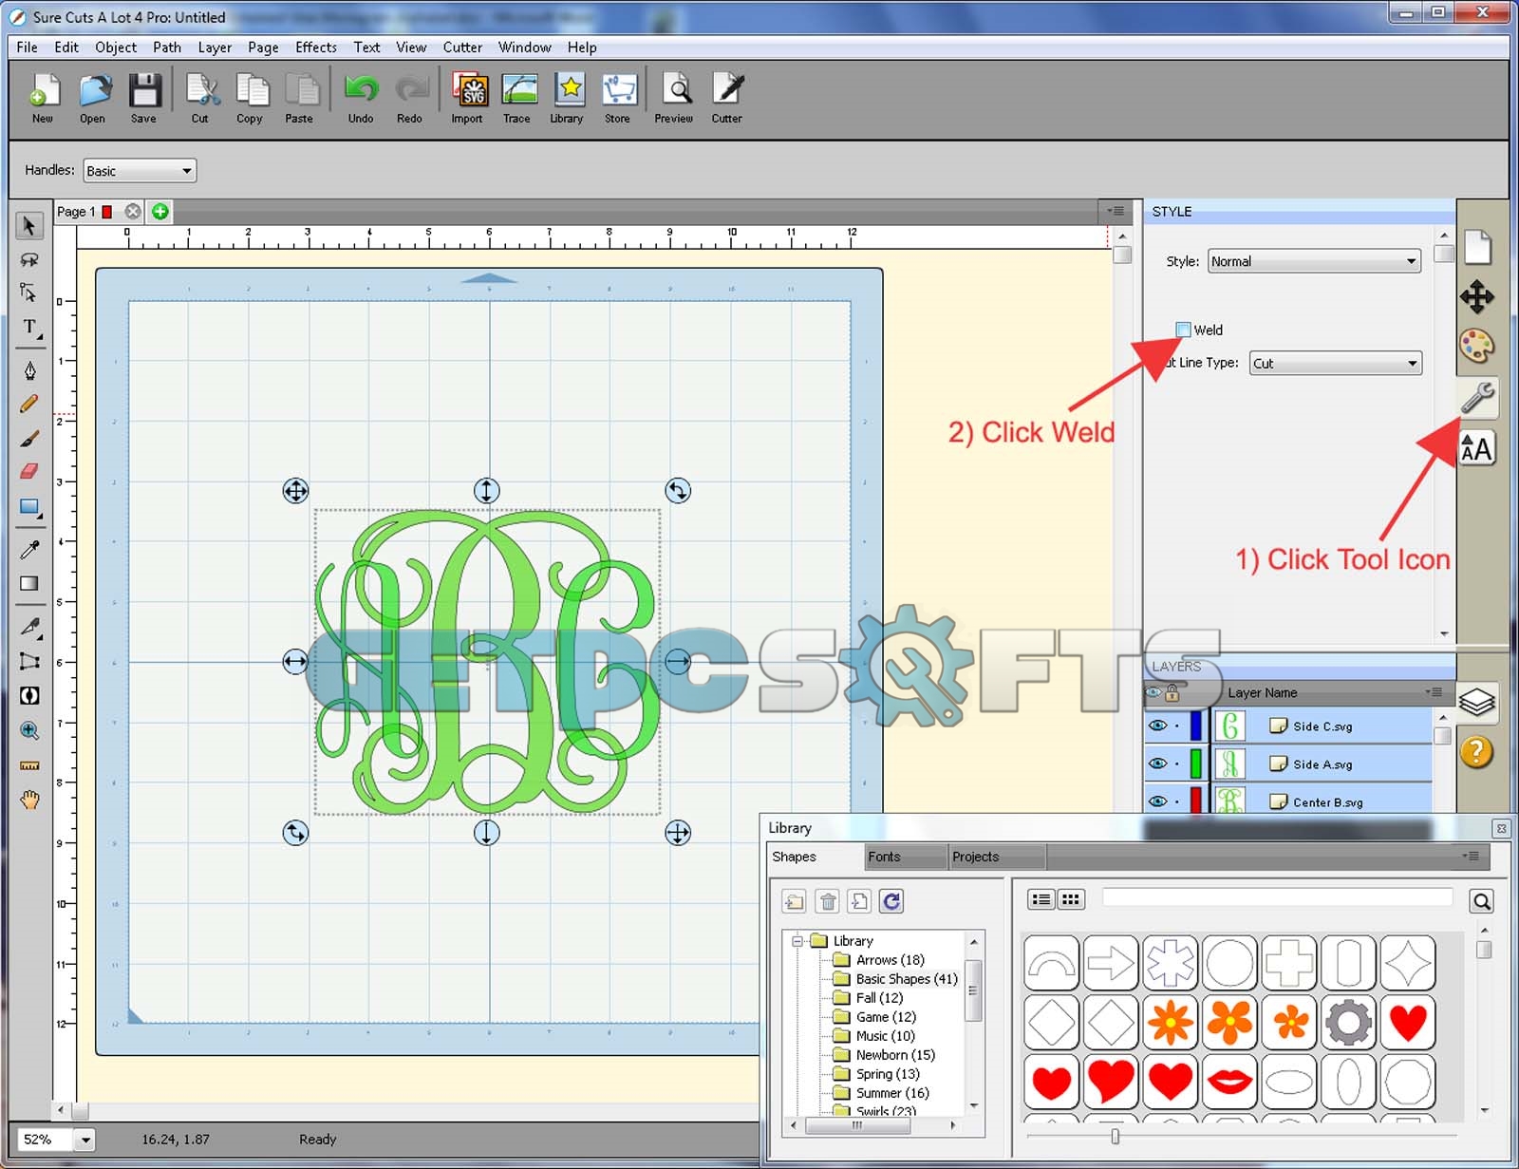Screen dimensions: 1519x1169
Task: Click the blue color swatch of Side C.svg
Action: 1195,726
